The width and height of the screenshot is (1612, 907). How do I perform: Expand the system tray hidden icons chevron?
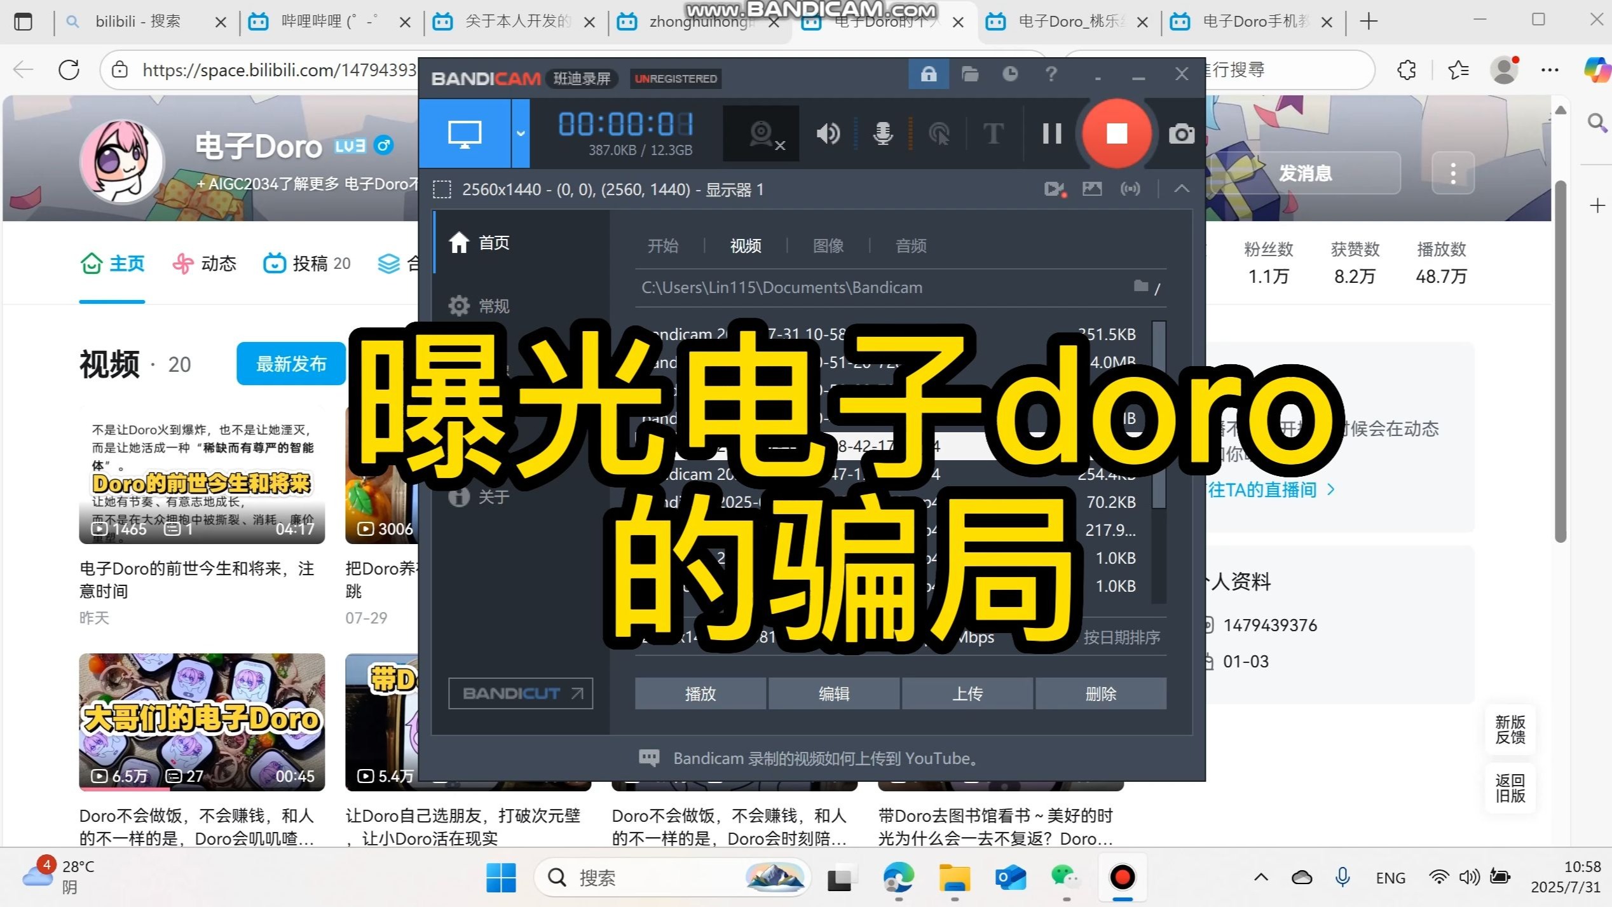1261,878
